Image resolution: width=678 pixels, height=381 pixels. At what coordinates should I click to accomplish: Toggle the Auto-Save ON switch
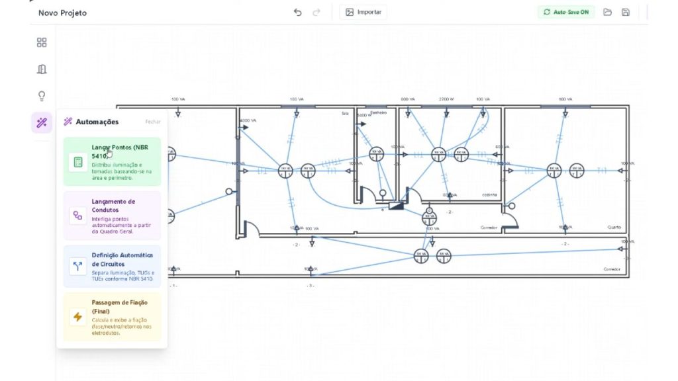coord(566,13)
